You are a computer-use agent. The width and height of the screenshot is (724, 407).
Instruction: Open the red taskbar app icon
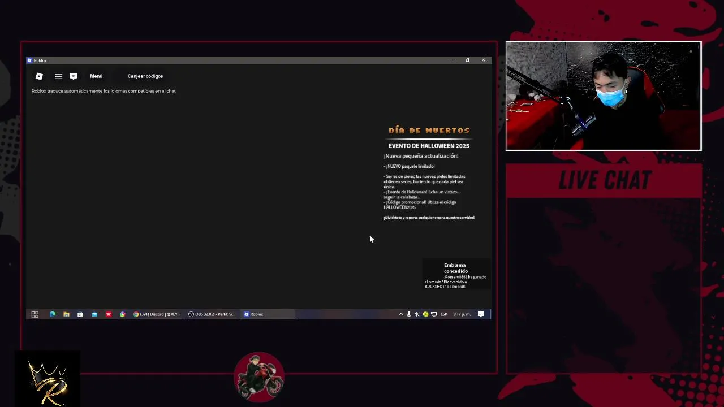109,314
